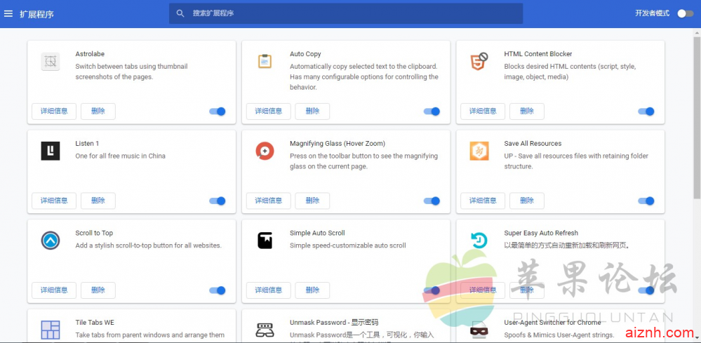Turn off the Auto Copy extension
The image size is (701, 343).
coord(432,112)
